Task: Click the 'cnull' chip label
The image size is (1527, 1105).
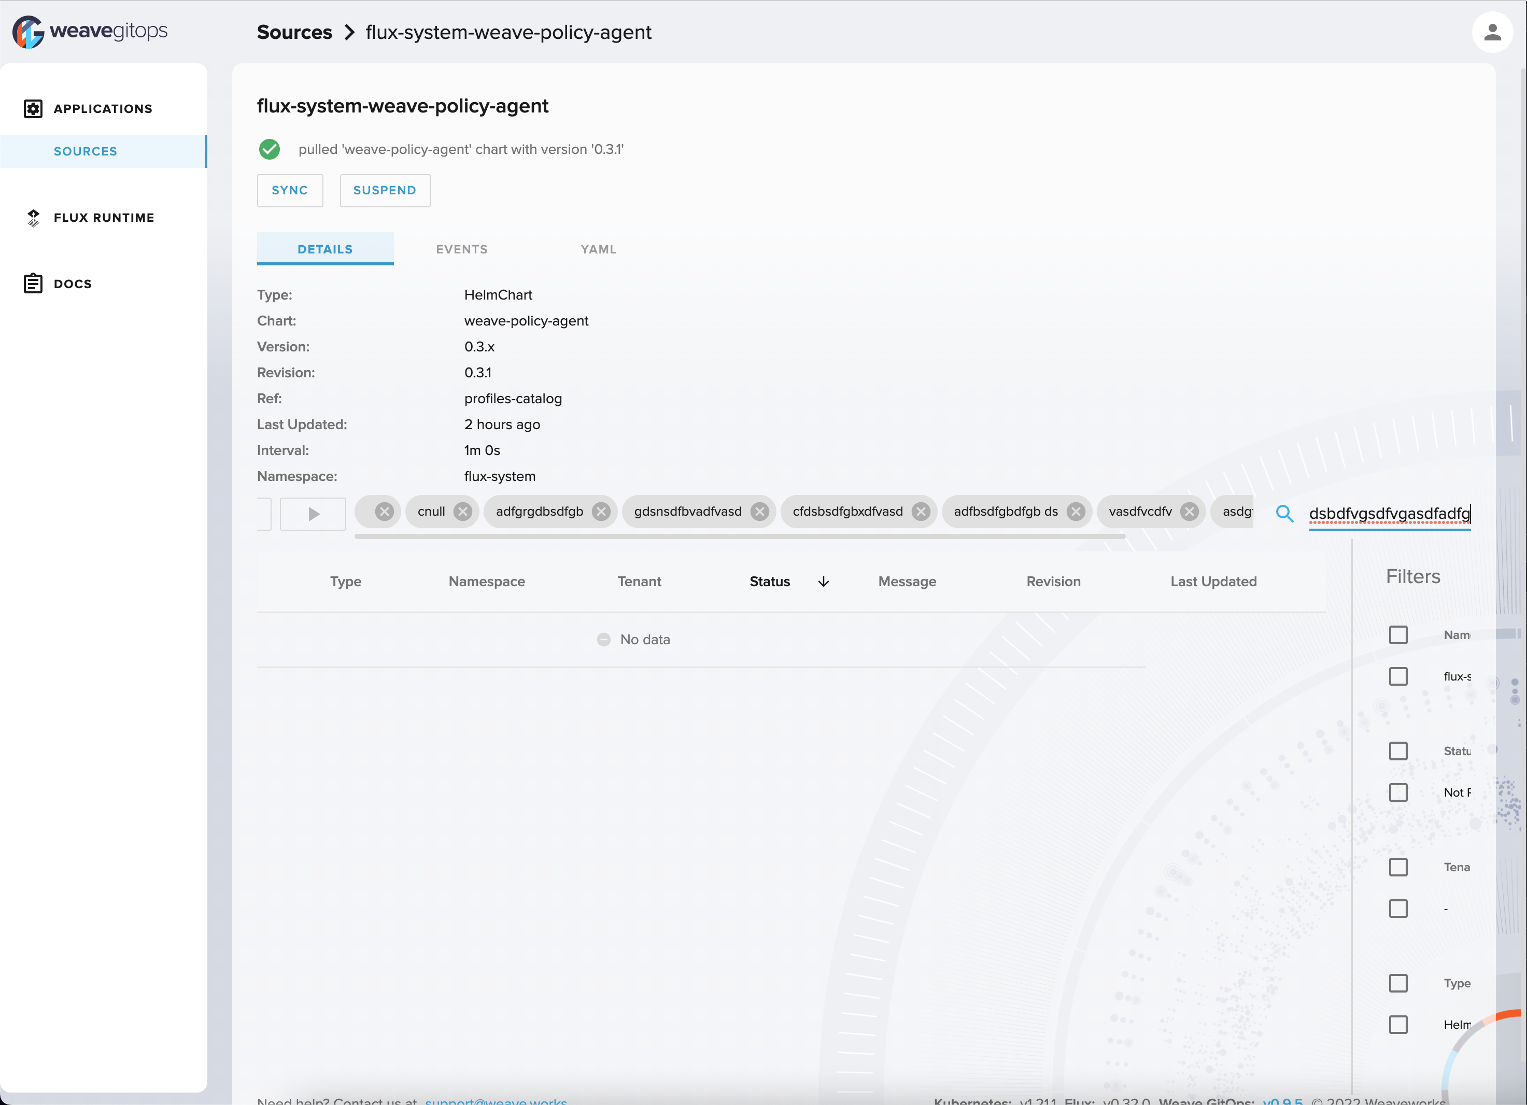Action: [x=432, y=512]
